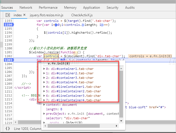176x133 pixels.
Task: Click the show navigator sidebar icon
Action: tap(8, 15)
